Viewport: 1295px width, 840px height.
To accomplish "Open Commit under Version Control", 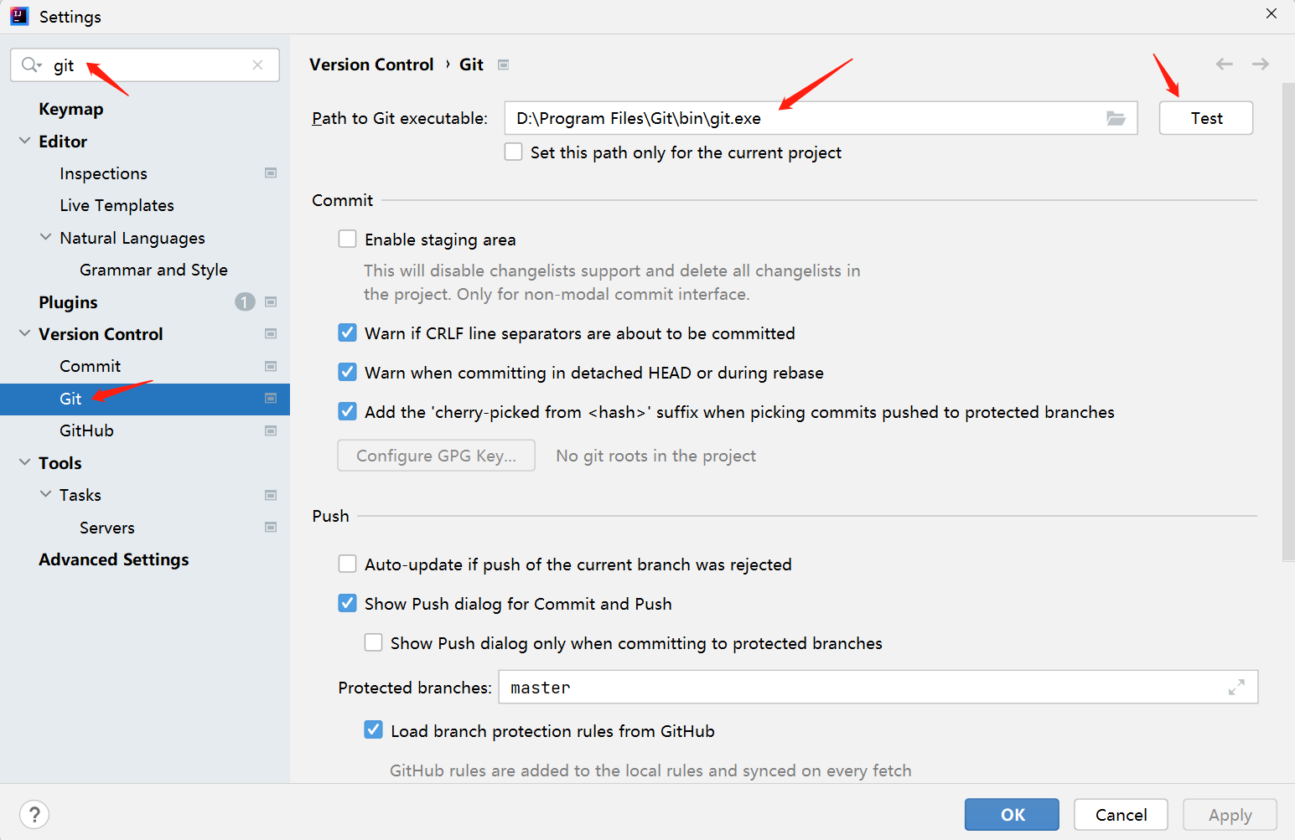I will pyautogui.click(x=90, y=366).
